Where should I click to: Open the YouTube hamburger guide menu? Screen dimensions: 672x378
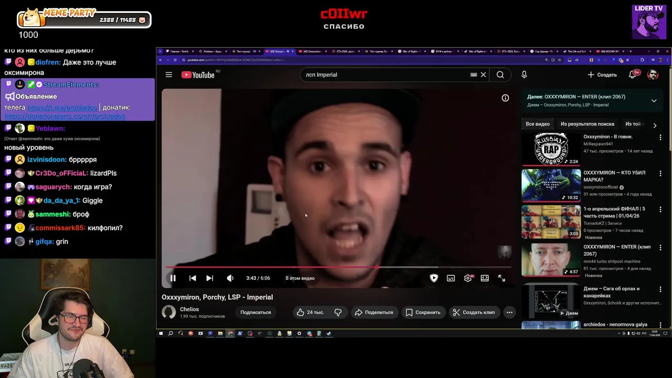tap(169, 75)
